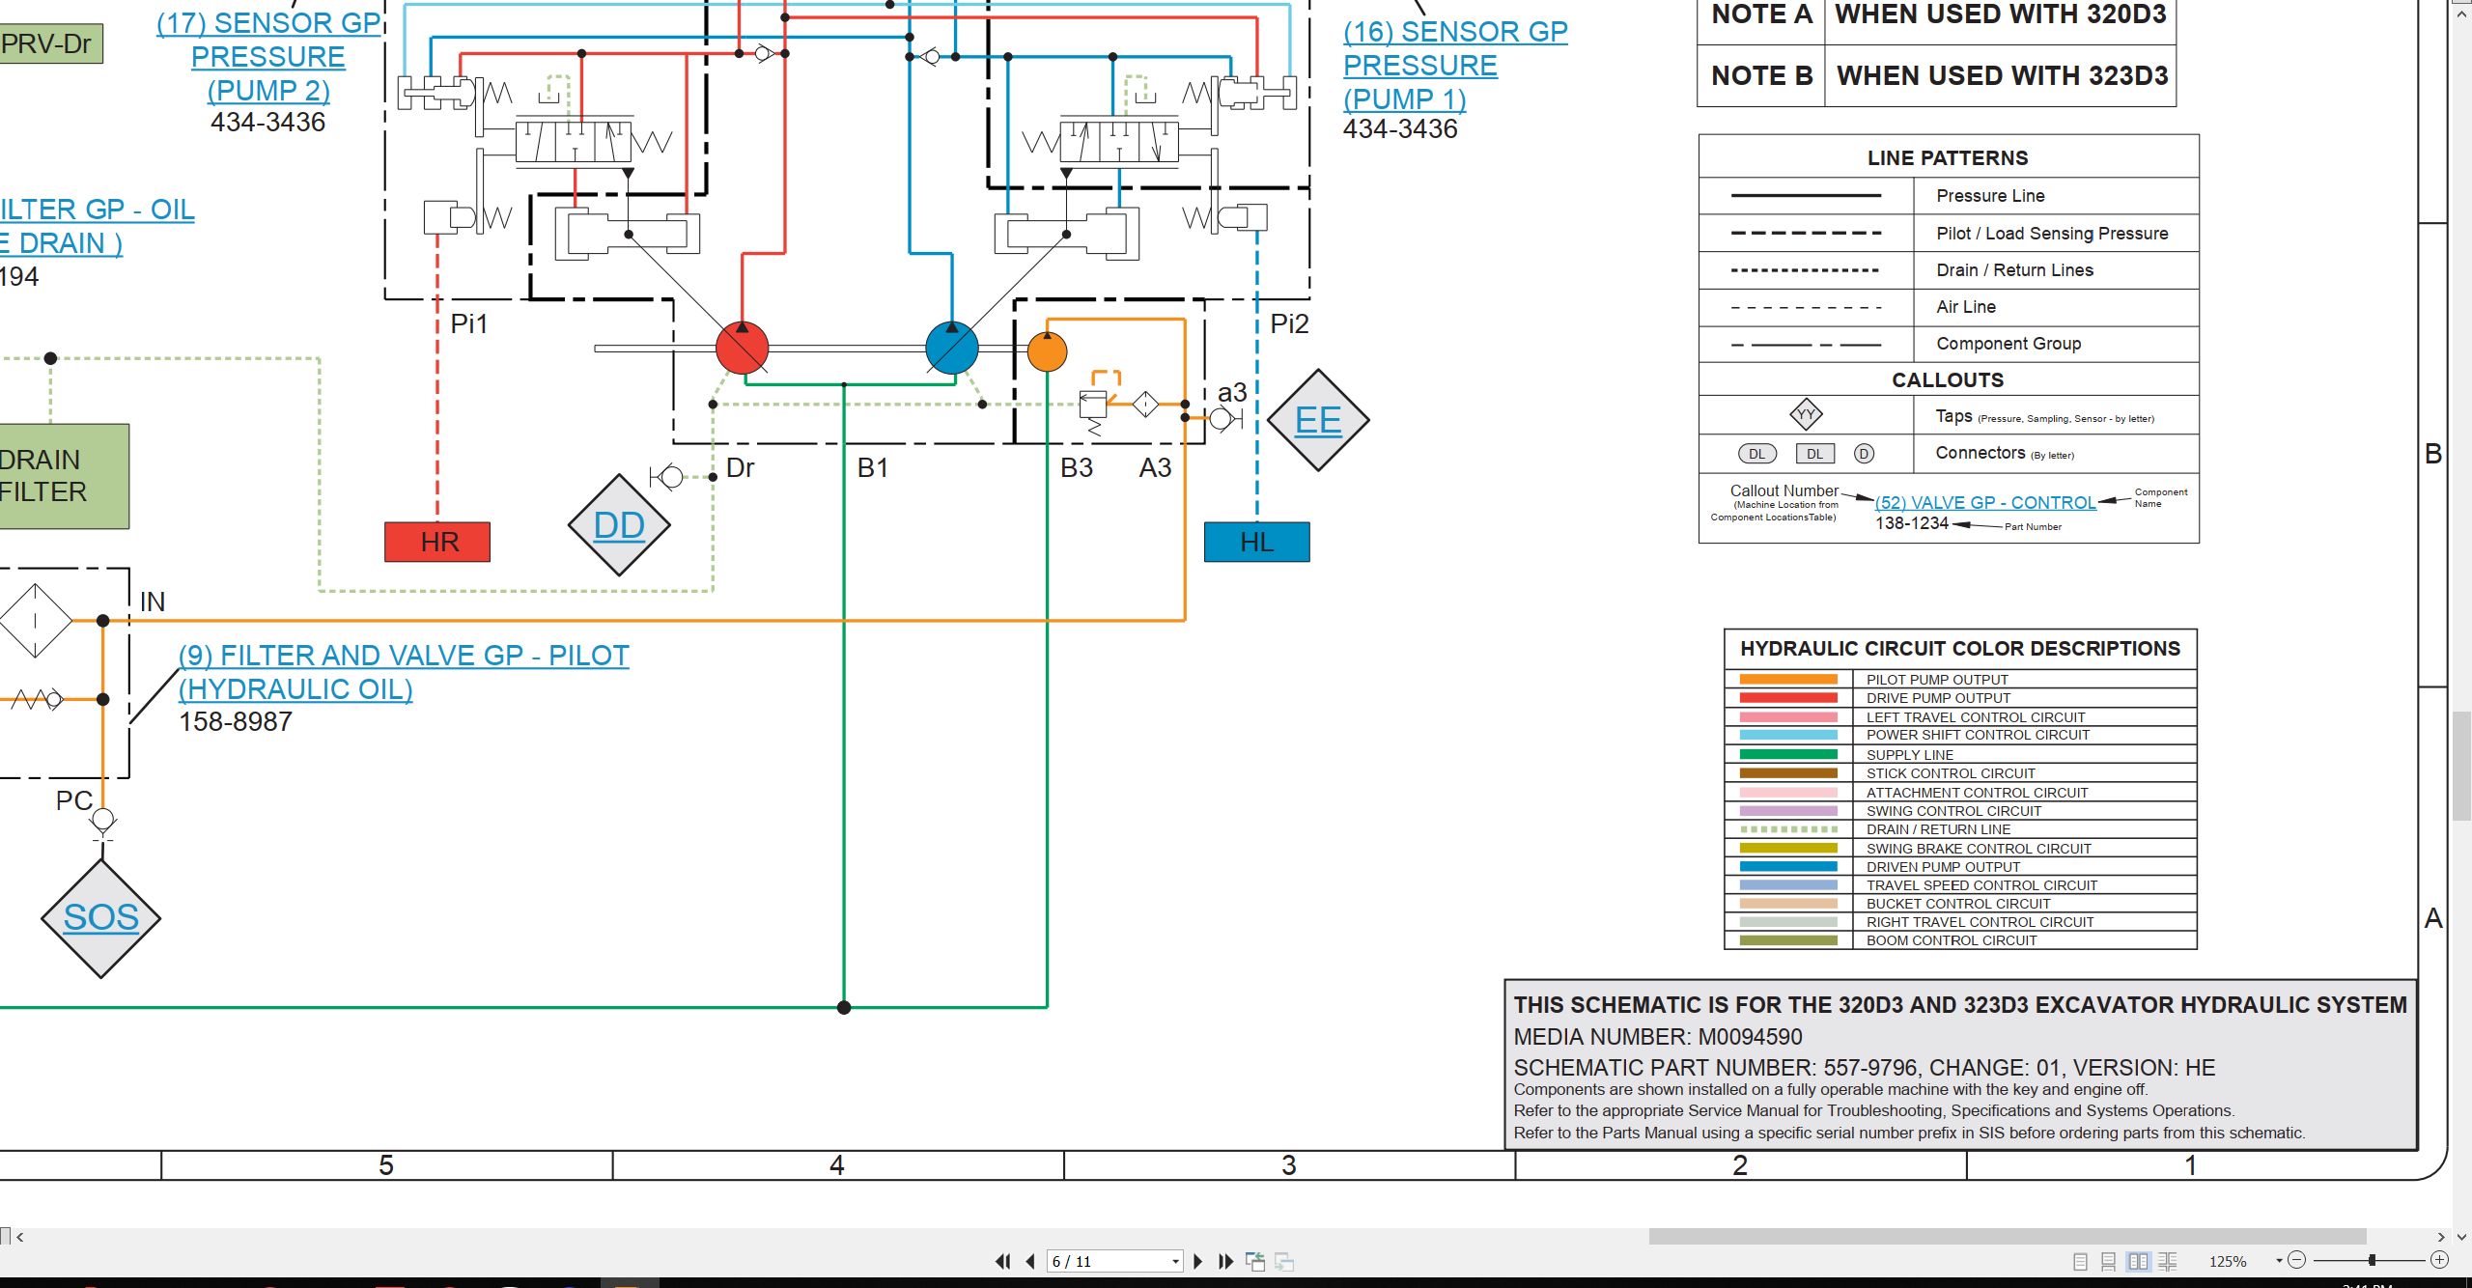Viewport: 2472px width, 1288px height.
Task: Click the orange pilot pump symbol
Action: 1047,351
